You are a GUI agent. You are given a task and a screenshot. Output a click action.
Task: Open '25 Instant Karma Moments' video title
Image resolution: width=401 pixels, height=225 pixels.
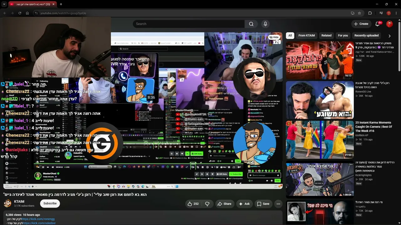coord(373,127)
